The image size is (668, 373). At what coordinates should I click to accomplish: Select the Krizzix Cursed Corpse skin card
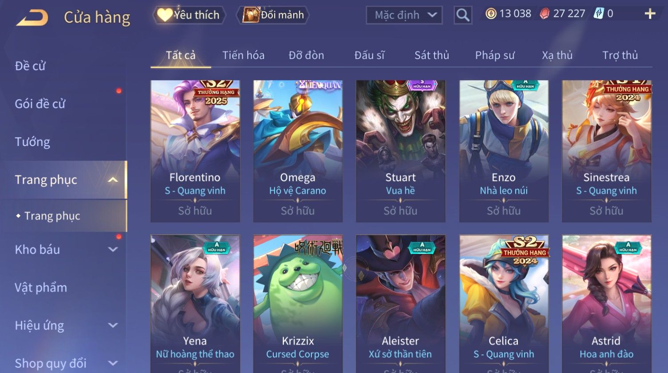tap(298, 304)
